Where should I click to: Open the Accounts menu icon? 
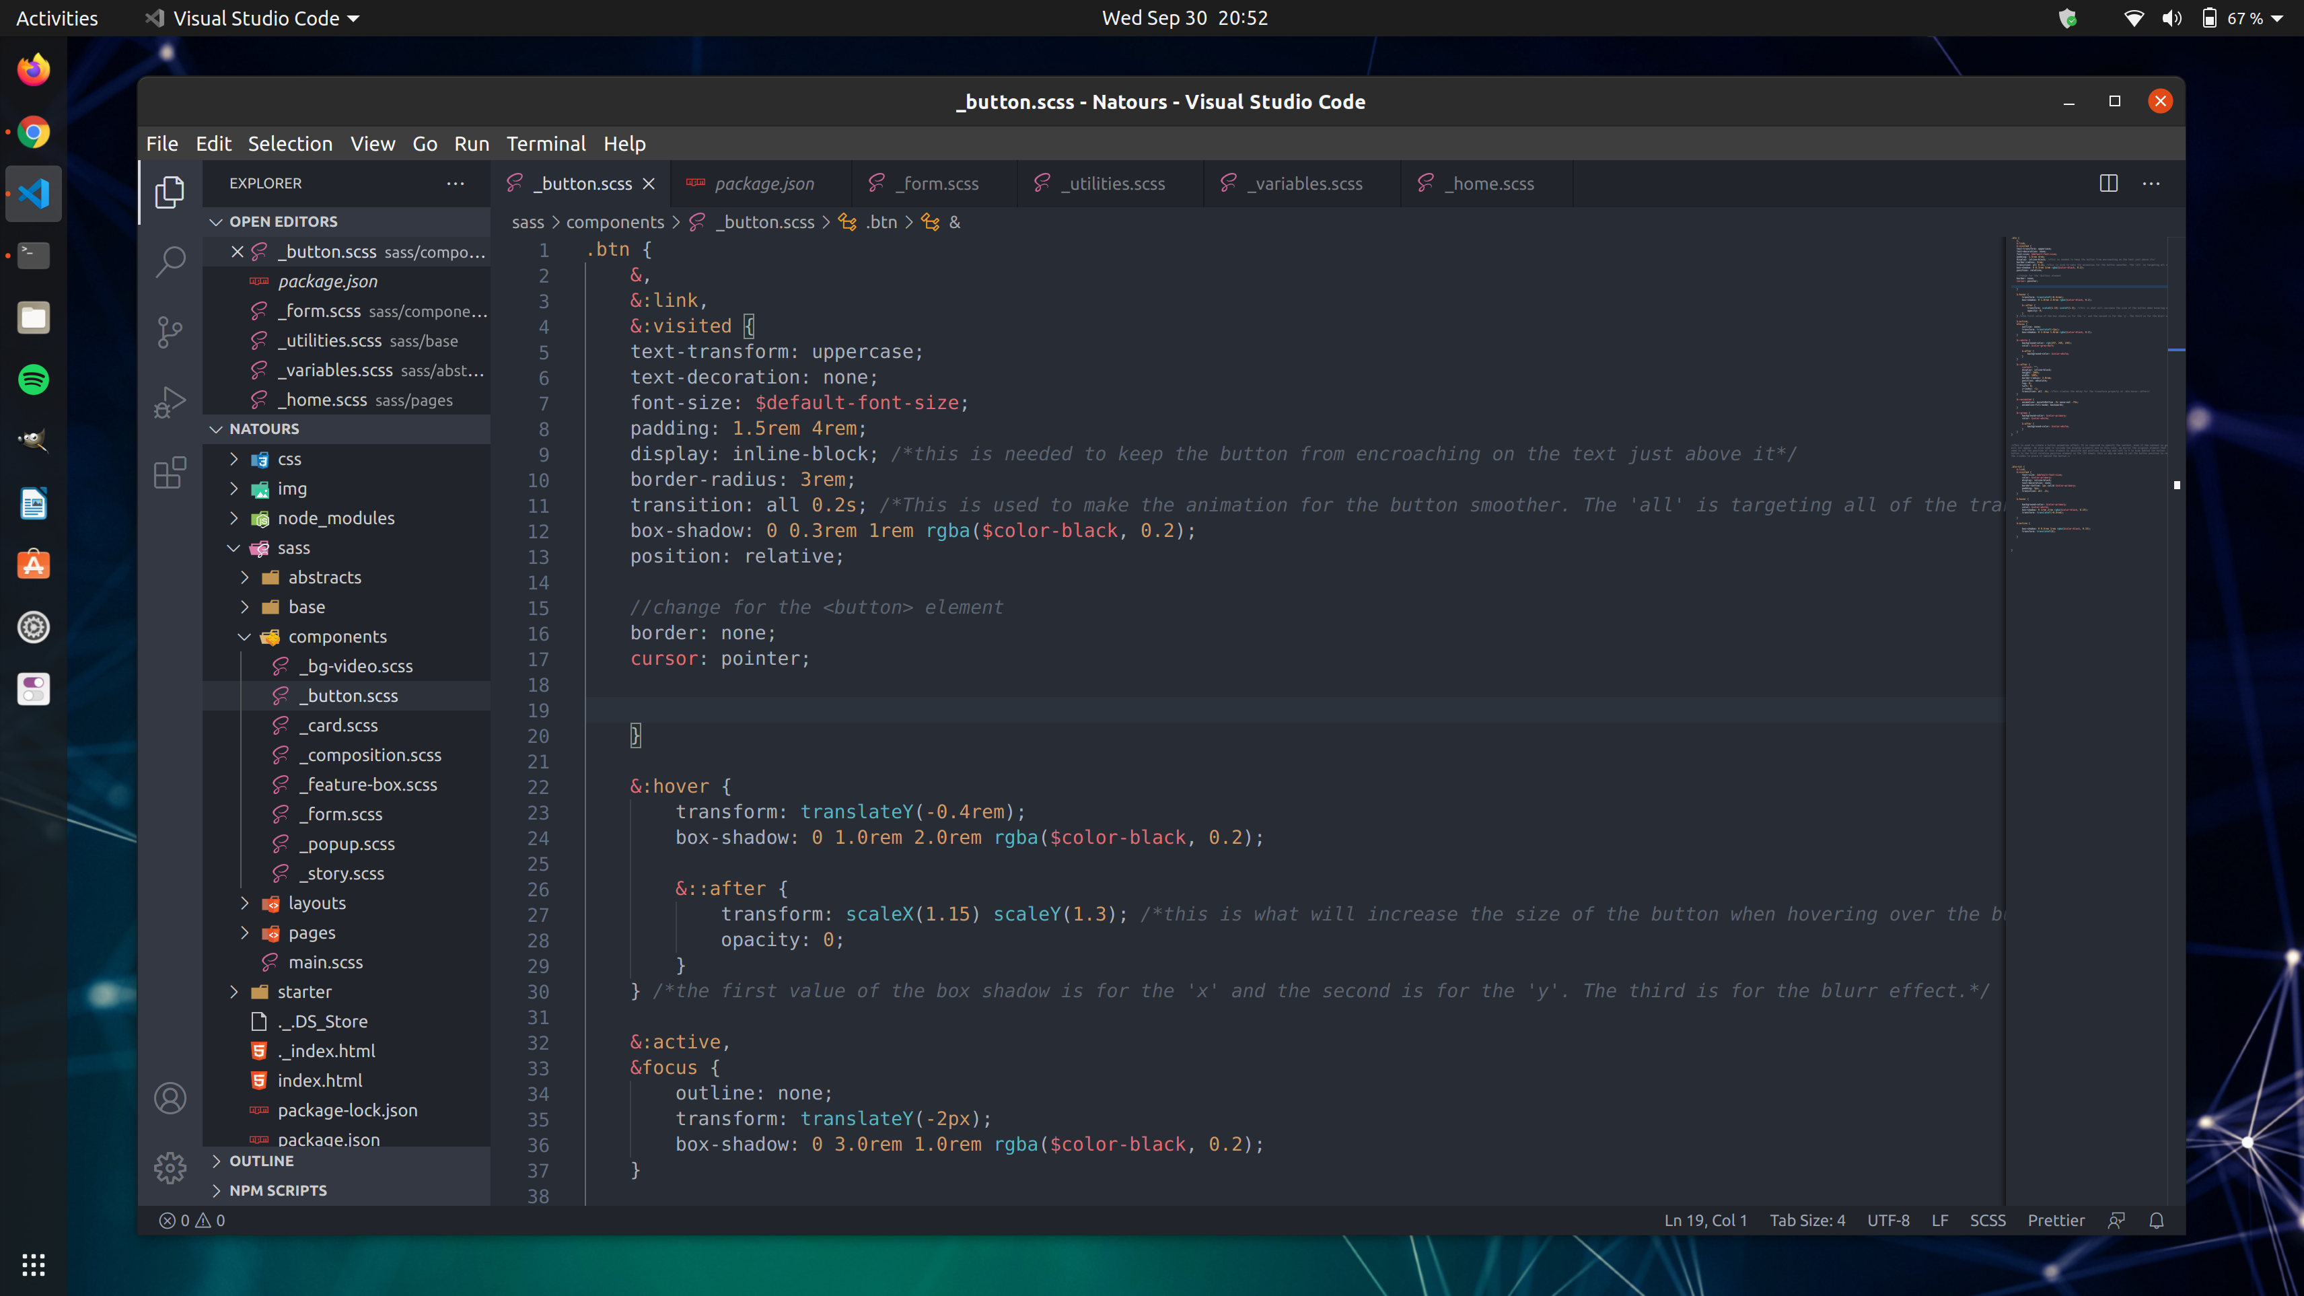tap(169, 1097)
